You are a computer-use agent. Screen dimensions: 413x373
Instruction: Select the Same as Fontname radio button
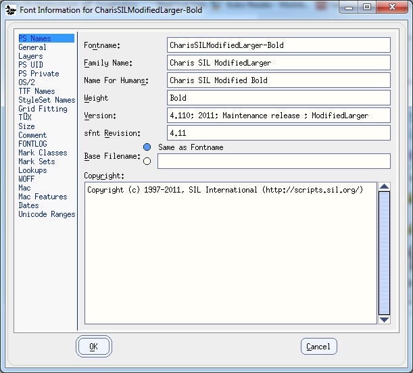147,147
